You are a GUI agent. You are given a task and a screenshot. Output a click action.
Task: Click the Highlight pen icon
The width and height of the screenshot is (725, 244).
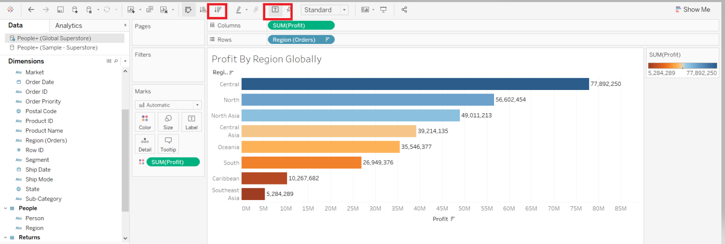click(238, 9)
